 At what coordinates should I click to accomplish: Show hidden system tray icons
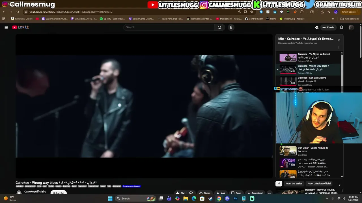coord(327,198)
